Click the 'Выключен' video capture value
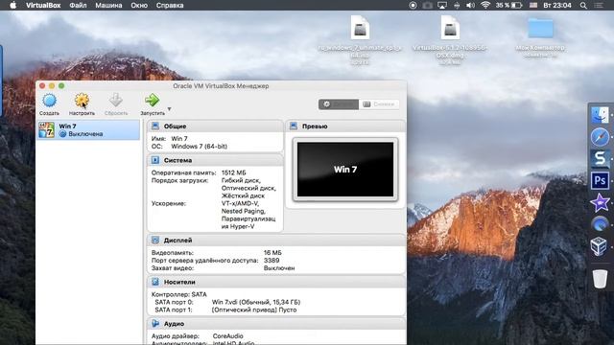The height and width of the screenshot is (345, 614). coord(279,268)
